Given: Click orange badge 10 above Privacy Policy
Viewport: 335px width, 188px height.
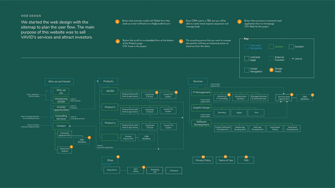Looking at the screenshot, I should (x=203, y=157).
